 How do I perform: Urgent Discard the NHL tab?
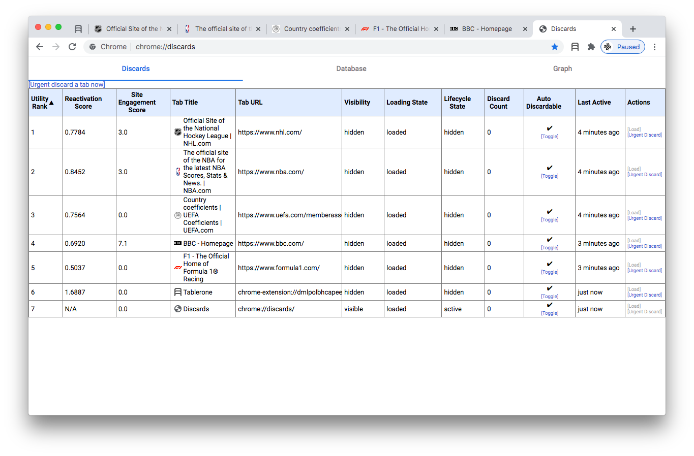pos(645,135)
